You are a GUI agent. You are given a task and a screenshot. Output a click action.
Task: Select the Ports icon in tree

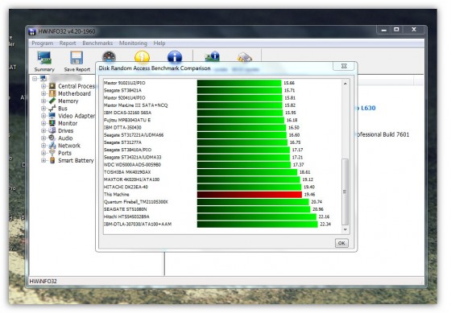[x=52, y=153]
